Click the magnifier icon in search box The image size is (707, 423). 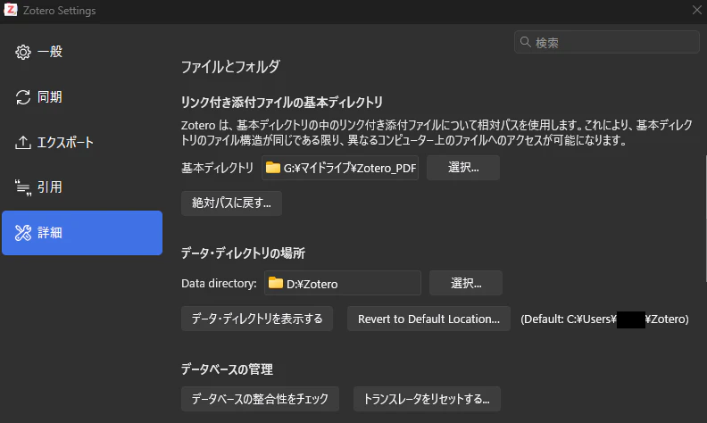click(525, 42)
